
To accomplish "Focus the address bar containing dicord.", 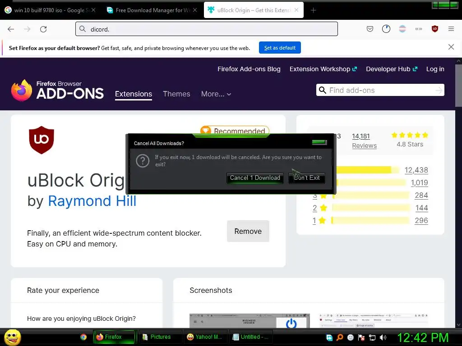I will (x=207, y=29).
